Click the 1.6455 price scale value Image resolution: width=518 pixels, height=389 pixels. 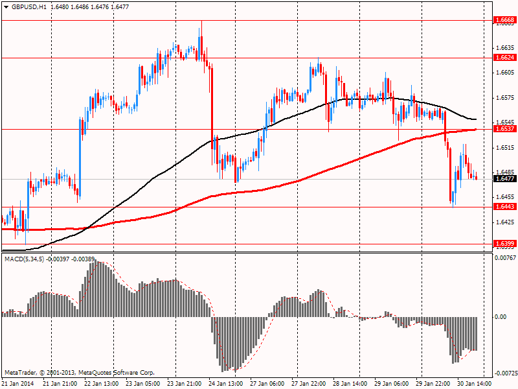(506, 197)
